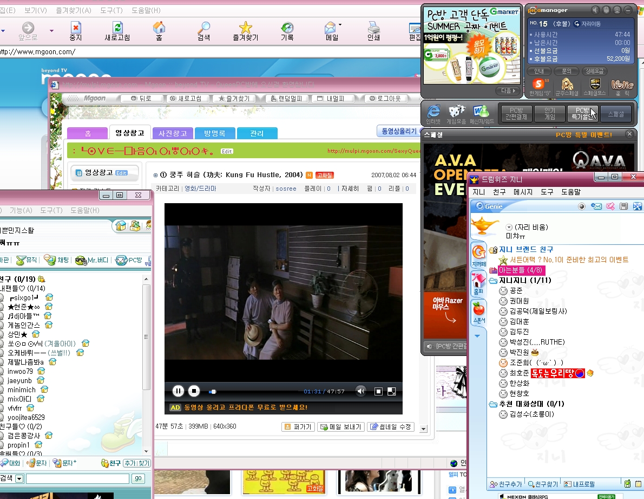Open the 메시지 menu in Genie window
The image size is (644, 499).
(523, 192)
